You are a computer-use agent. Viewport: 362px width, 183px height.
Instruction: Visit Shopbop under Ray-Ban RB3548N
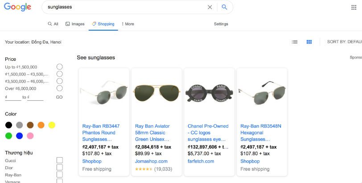pos(250,161)
